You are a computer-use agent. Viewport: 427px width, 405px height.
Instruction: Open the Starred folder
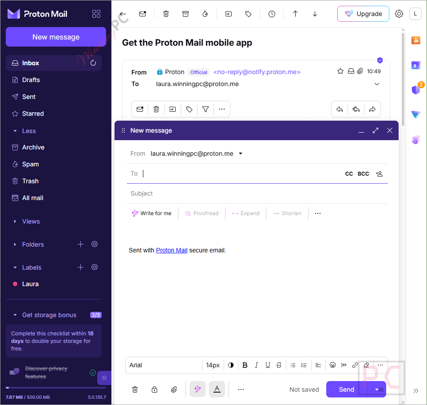[x=54, y=114]
